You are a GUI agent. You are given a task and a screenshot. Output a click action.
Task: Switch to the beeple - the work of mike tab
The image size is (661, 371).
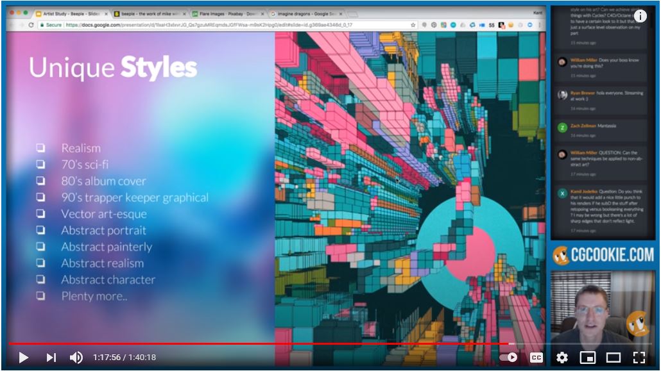(x=150, y=14)
